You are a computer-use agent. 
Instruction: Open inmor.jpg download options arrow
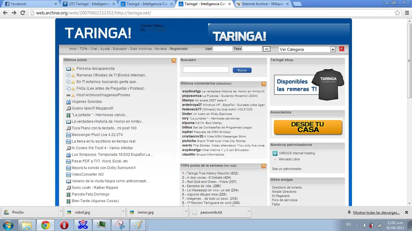[x=186, y=212]
